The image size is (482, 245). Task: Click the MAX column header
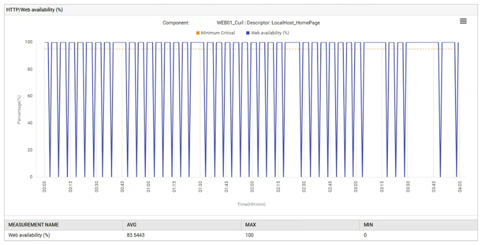pos(251,225)
